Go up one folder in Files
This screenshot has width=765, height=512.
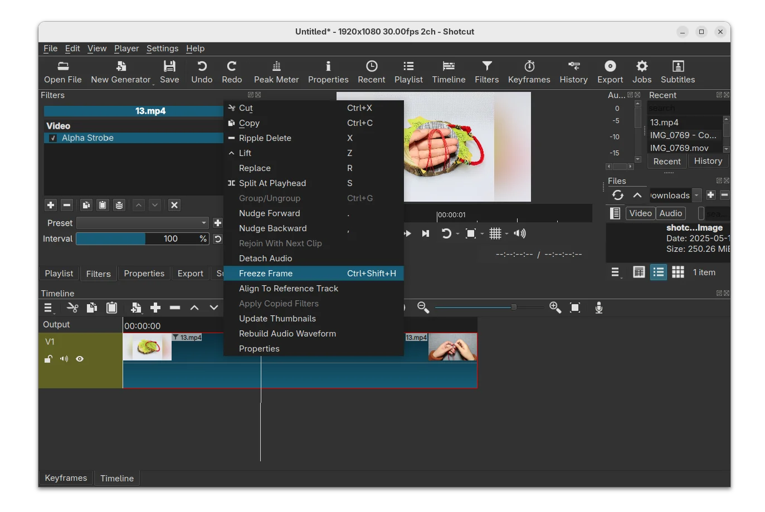coord(637,195)
